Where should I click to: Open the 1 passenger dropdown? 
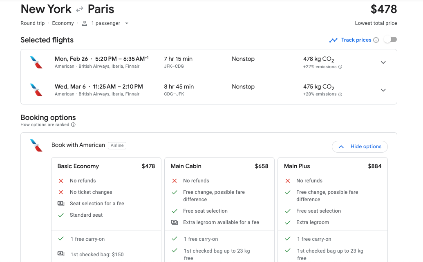[x=126, y=23]
